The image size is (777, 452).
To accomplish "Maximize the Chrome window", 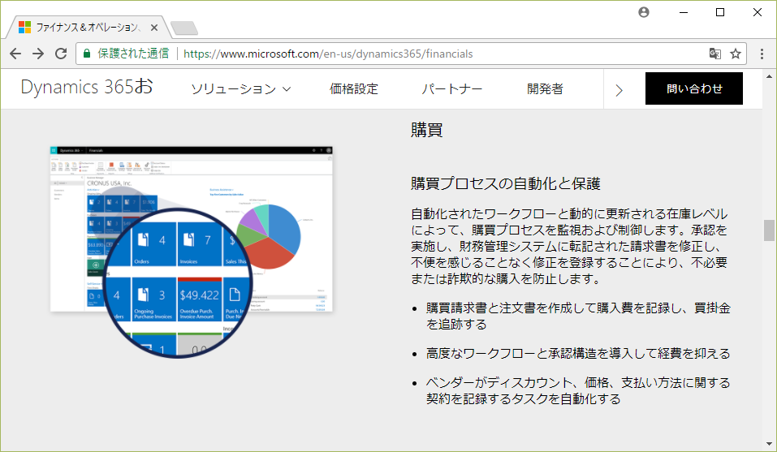I will tap(720, 12).
